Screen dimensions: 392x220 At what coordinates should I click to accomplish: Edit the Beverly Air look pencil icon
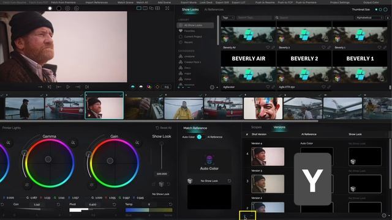[x=273, y=48]
